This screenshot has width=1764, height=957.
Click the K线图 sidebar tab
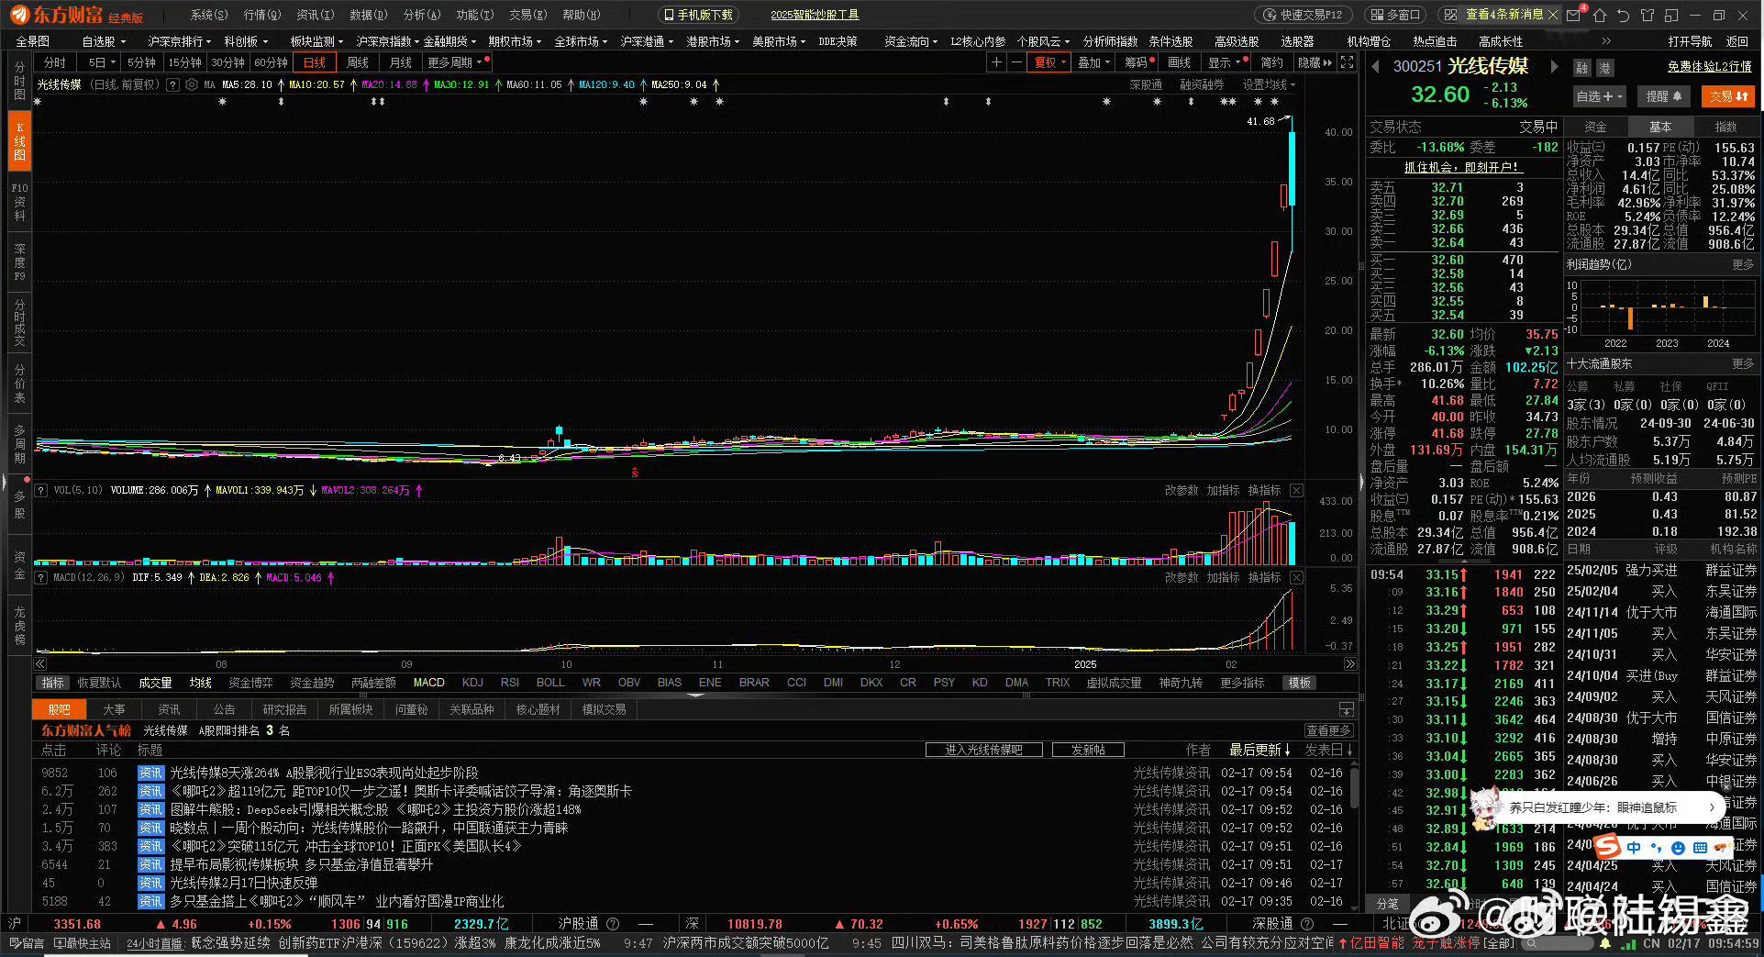(19, 141)
